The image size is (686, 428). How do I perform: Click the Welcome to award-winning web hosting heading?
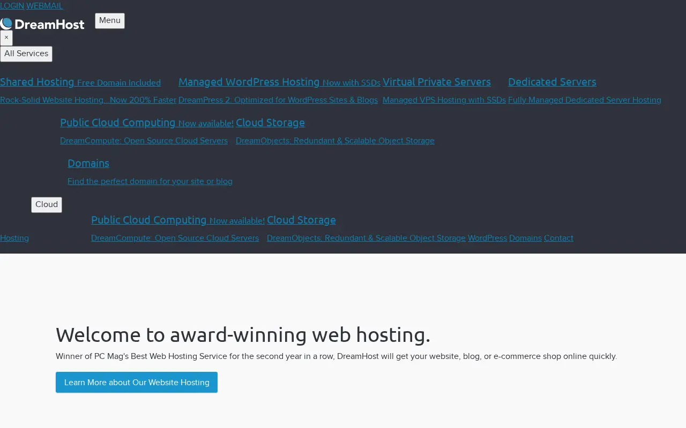pos(243,335)
